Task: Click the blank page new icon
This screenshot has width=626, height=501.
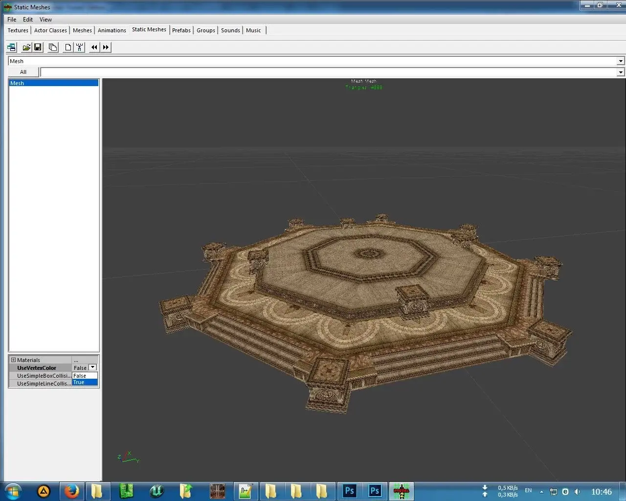Action: click(x=68, y=47)
